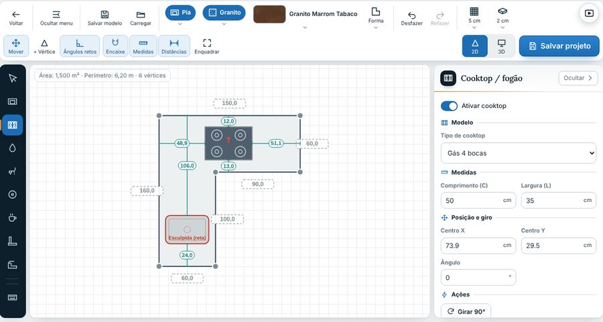Switch to 3D view

[x=501, y=46]
